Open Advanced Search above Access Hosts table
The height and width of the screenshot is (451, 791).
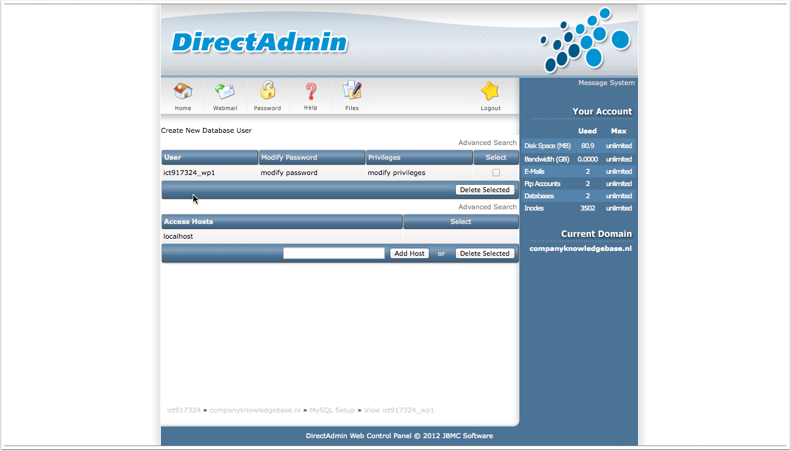488,207
